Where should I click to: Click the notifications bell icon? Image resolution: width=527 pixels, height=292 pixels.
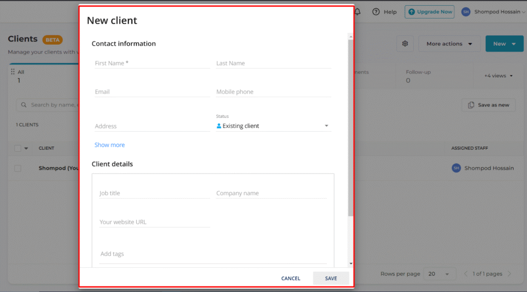(358, 12)
